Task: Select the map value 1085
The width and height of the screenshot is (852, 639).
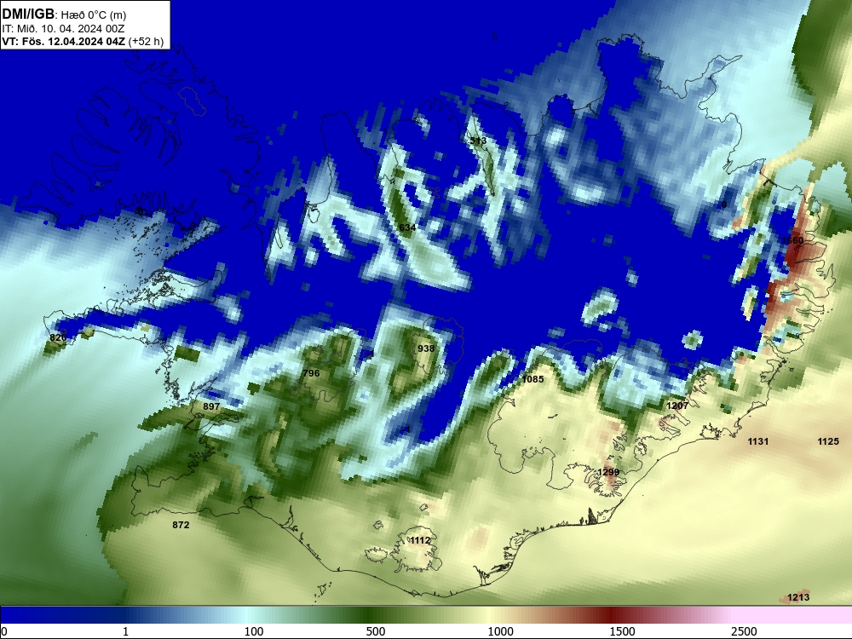Action: coord(532,379)
